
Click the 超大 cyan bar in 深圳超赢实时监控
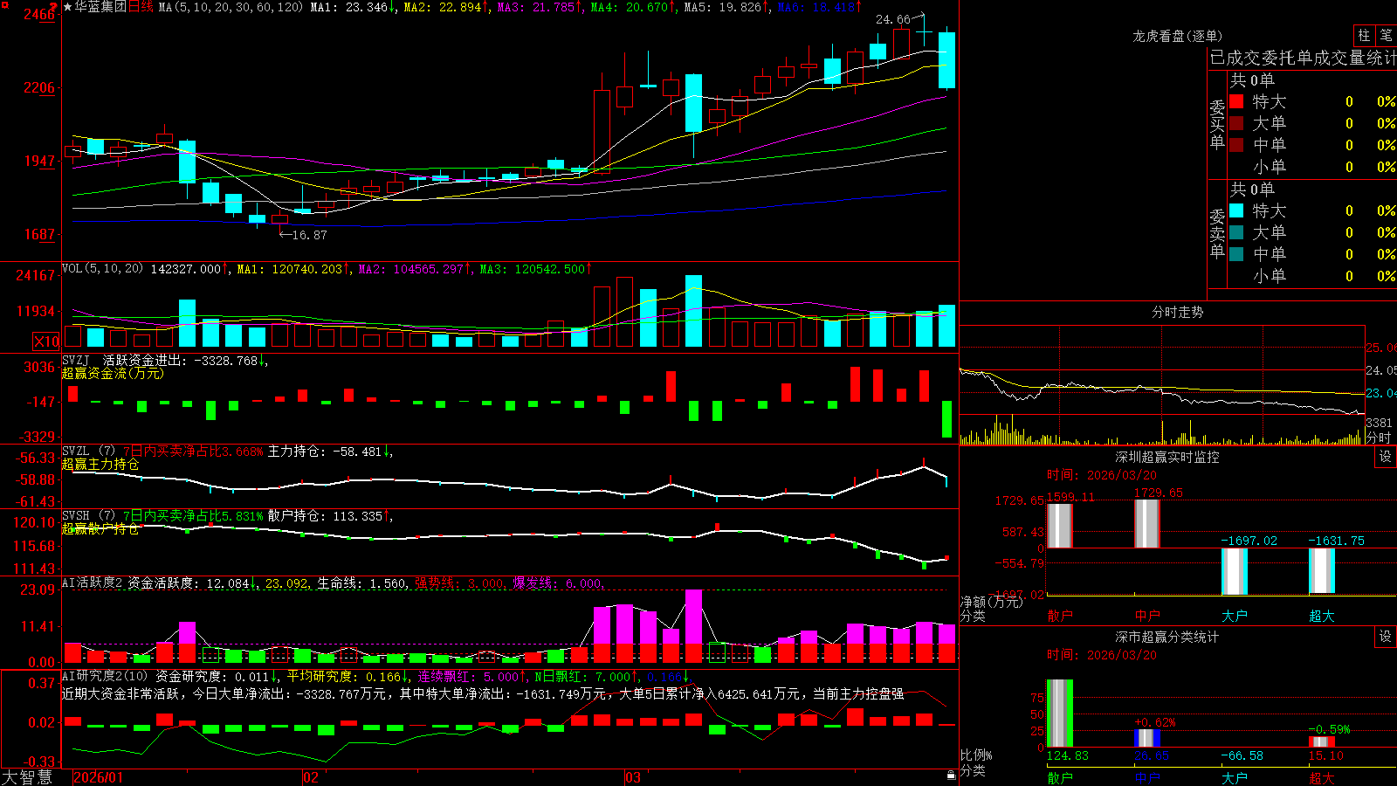(x=1321, y=570)
